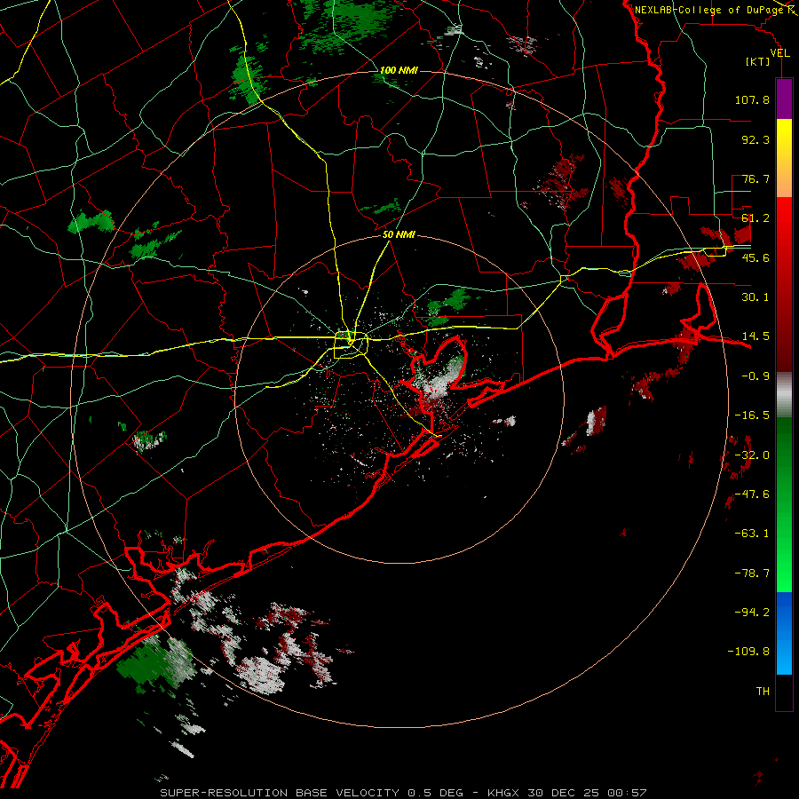The height and width of the screenshot is (799, 799).
Task: Select the -0.9 scale value
Action: [755, 376]
